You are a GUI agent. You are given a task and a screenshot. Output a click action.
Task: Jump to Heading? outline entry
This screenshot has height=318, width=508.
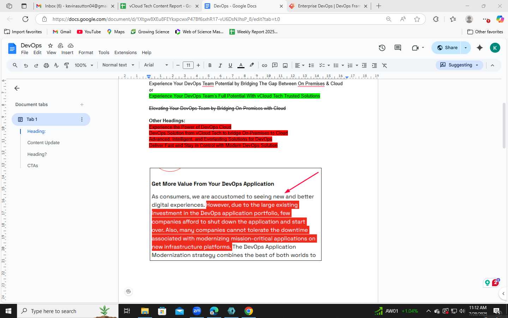pyautogui.click(x=37, y=154)
